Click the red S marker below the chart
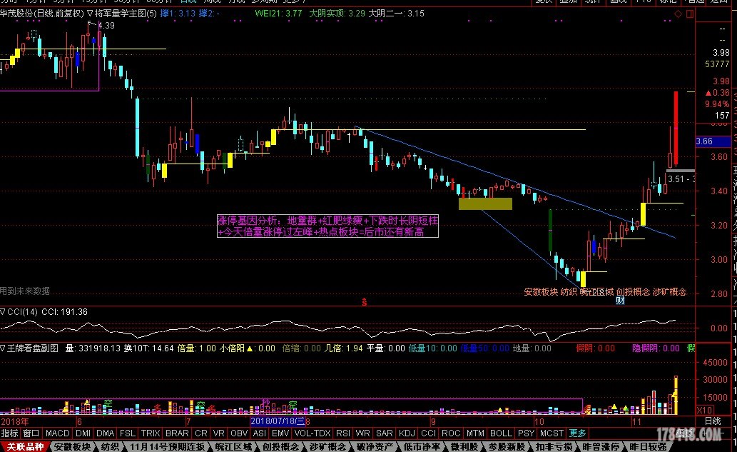The image size is (737, 452). point(365,302)
